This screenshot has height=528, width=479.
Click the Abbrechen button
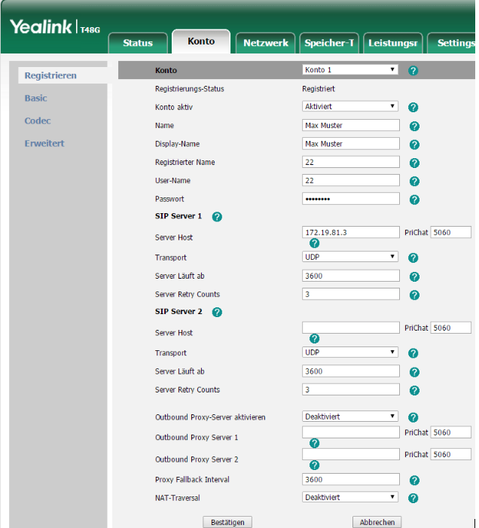click(x=377, y=522)
